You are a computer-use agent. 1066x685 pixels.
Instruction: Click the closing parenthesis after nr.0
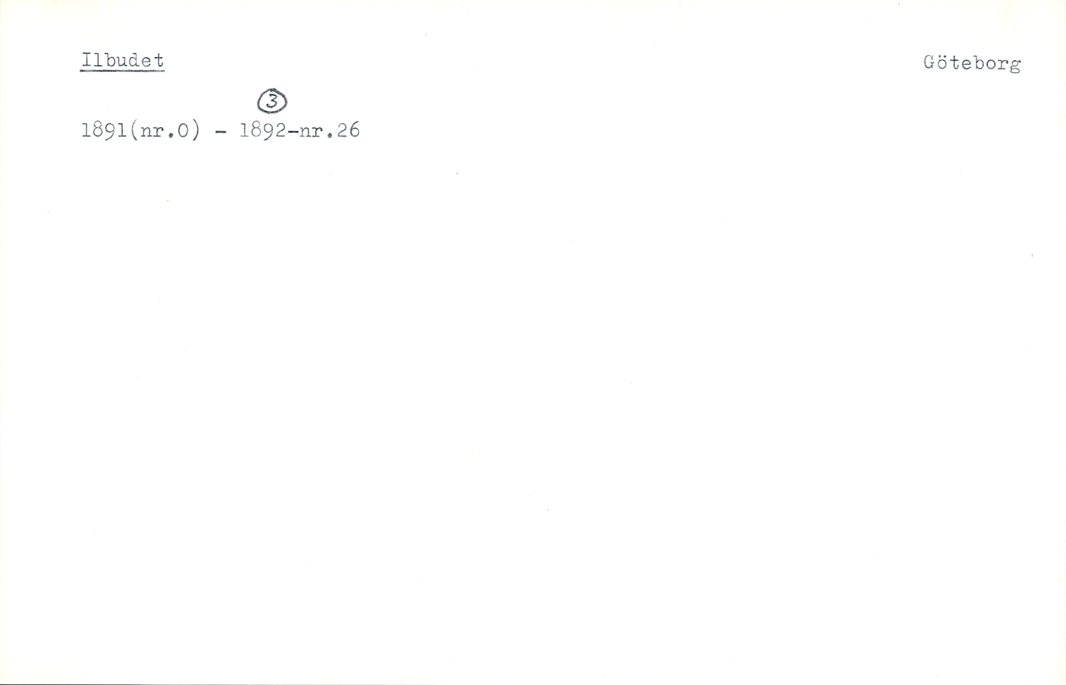196,131
